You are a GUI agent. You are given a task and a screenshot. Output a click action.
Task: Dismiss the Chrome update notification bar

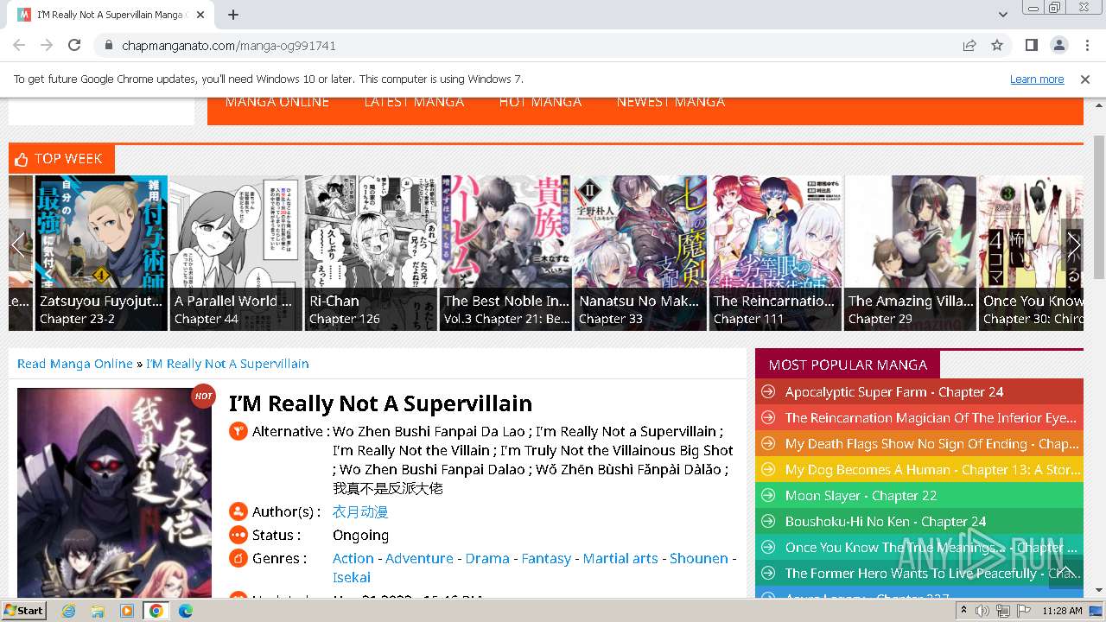coord(1085,79)
